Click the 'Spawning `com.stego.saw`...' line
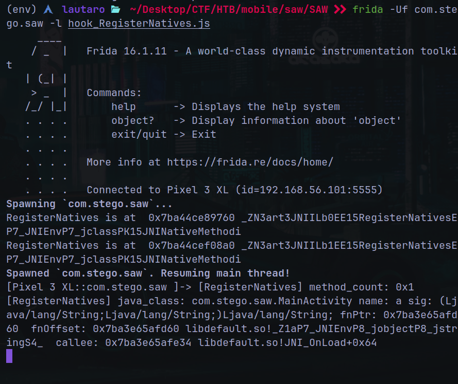The height and width of the screenshot is (384, 458). pos(89,204)
